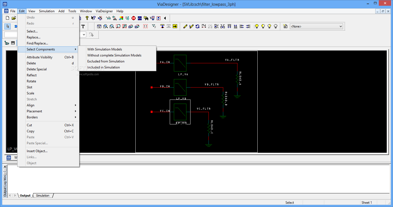The width and height of the screenshot is (393, 207).
Task: Click the blue circular refresh arrows icon
Action: point(198,26)
